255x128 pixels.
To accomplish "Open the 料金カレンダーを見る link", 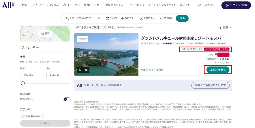I will [152, 70].
